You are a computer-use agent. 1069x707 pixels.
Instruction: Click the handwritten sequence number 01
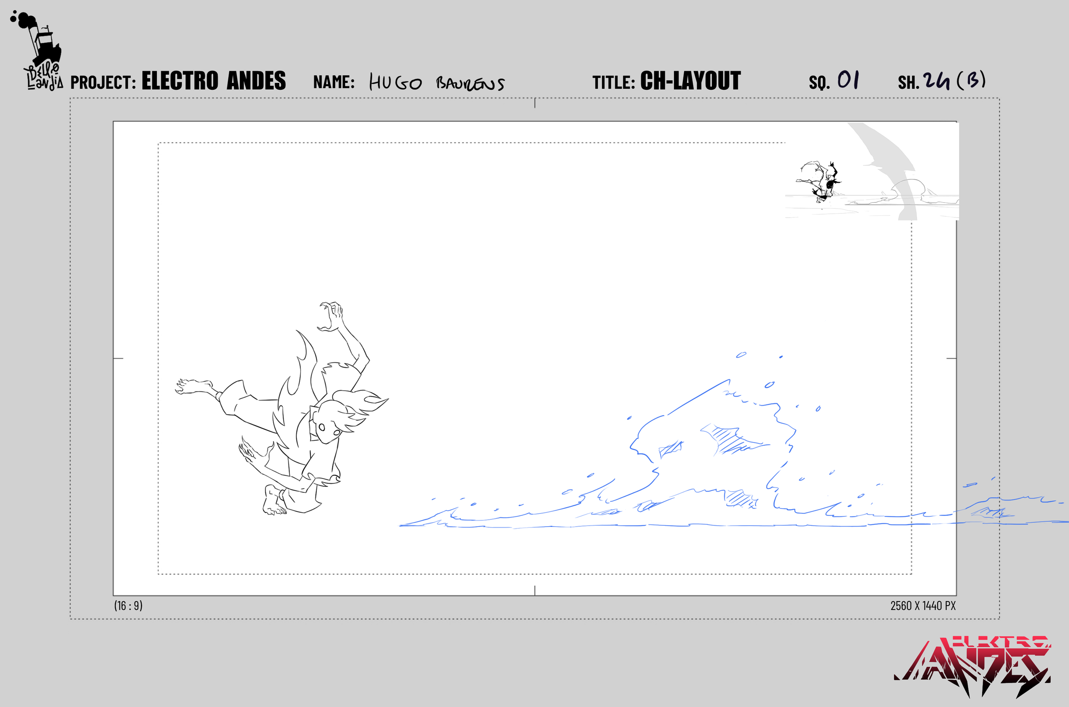pos(848,80)
